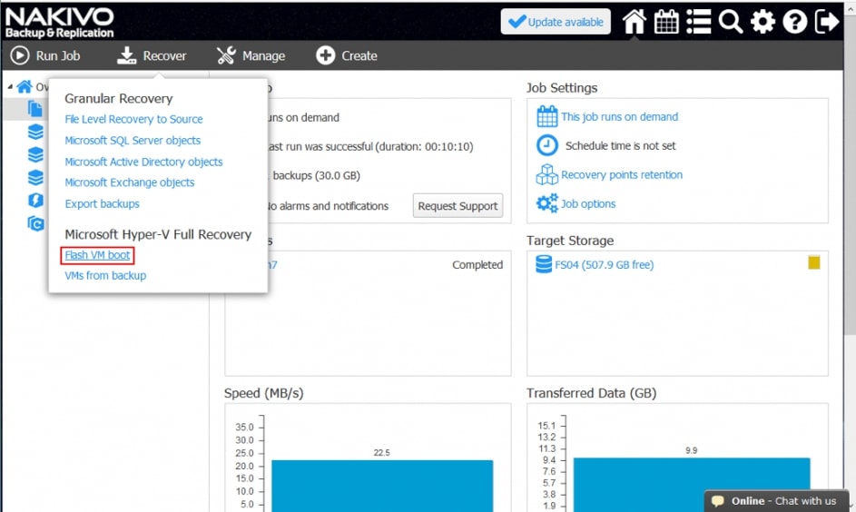Open the Online chat with us widget
The width and height of the screenshot is (856, 512).
779,501
